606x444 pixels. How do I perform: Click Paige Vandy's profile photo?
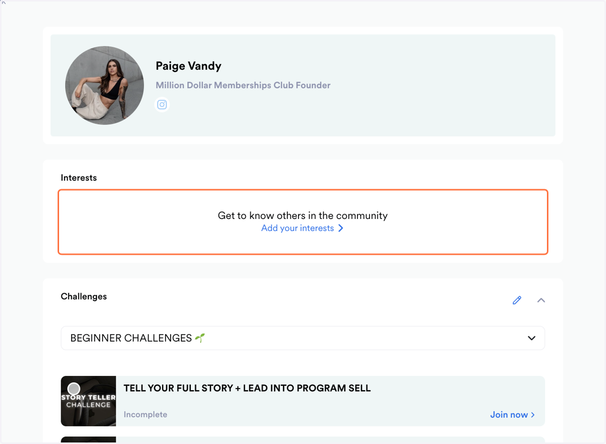click(105, 85)
